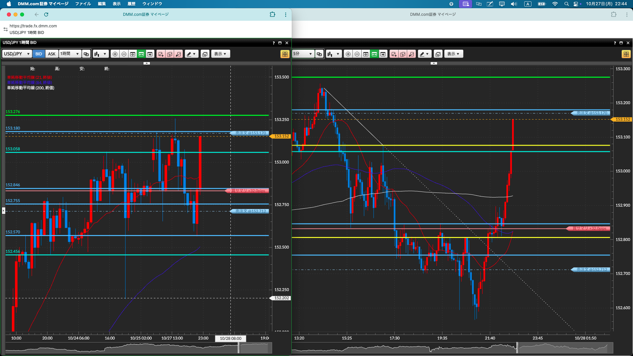Screen dimensions: 633x356
Task: Open the USD/JPY currency pair dropdown
Action: [x=17, y=54]
